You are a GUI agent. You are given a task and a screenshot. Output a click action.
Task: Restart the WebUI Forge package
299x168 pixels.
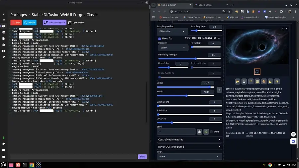pyautogui.click(x=30, y=23)
